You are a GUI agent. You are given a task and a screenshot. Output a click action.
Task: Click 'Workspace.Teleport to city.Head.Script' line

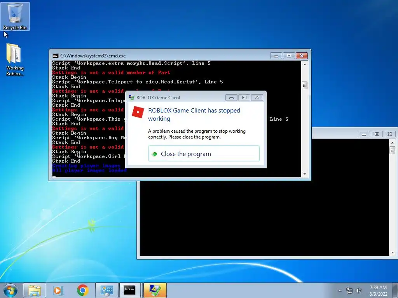coord(138,82)
